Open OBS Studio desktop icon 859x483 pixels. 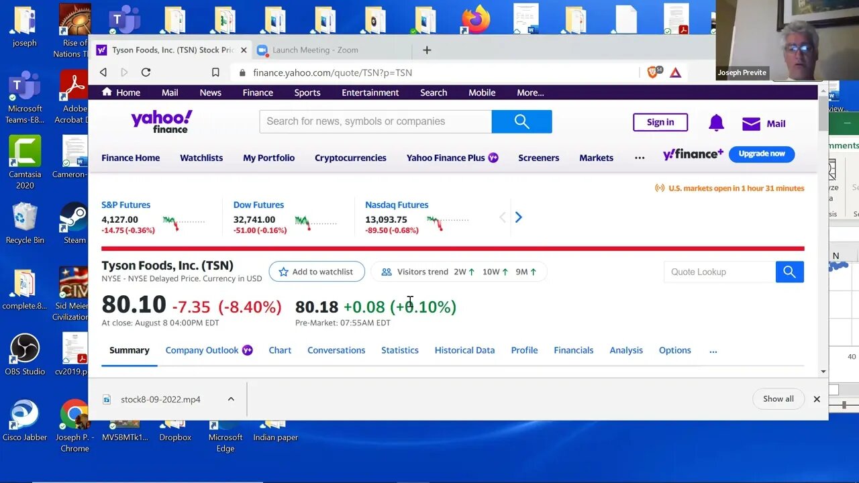25,355
